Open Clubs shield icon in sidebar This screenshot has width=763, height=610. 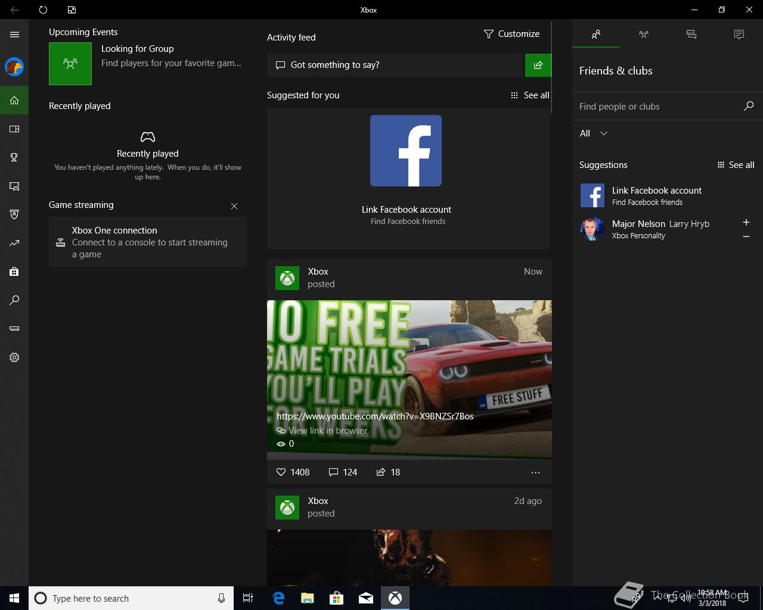pyautogui.click(x=14, y=214)
